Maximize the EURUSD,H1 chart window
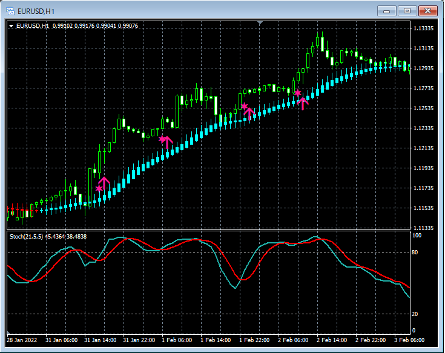The height and width of the screenshot is (353, 445). coord(407,11)
